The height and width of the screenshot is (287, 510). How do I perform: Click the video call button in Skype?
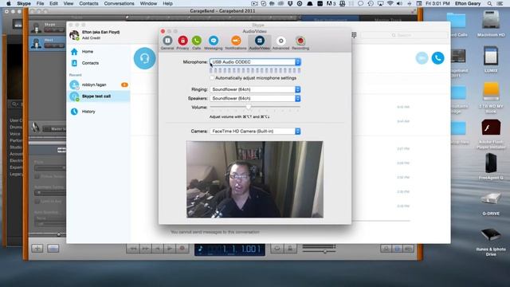point(422,58)
